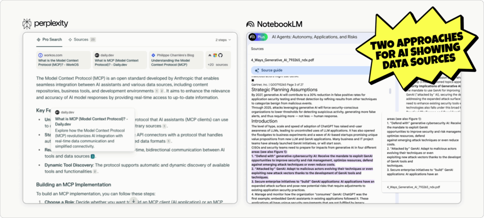The image size is (484, 218).
Task: Click the PDF file name in the citation popup footer
Action: (x=413, y=187)
